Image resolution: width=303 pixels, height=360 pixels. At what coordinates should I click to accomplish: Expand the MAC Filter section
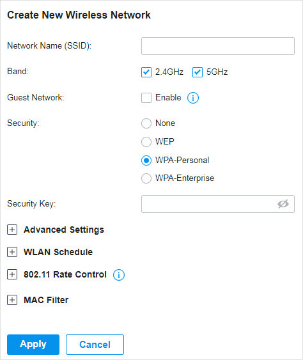tap(12, 300)
